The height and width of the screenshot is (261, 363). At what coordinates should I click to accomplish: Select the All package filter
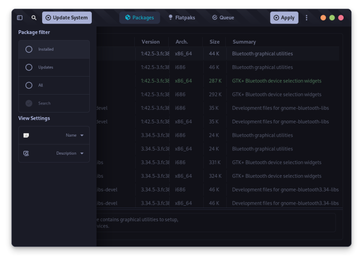(29, 85)
